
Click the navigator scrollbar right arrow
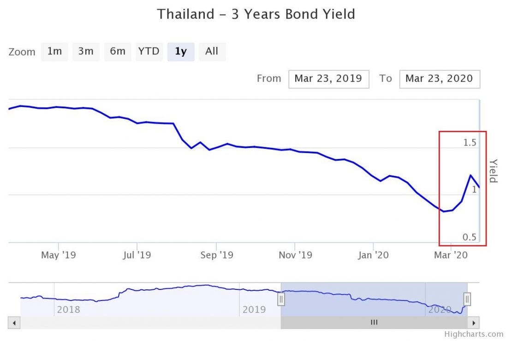[x=474, y=323]
